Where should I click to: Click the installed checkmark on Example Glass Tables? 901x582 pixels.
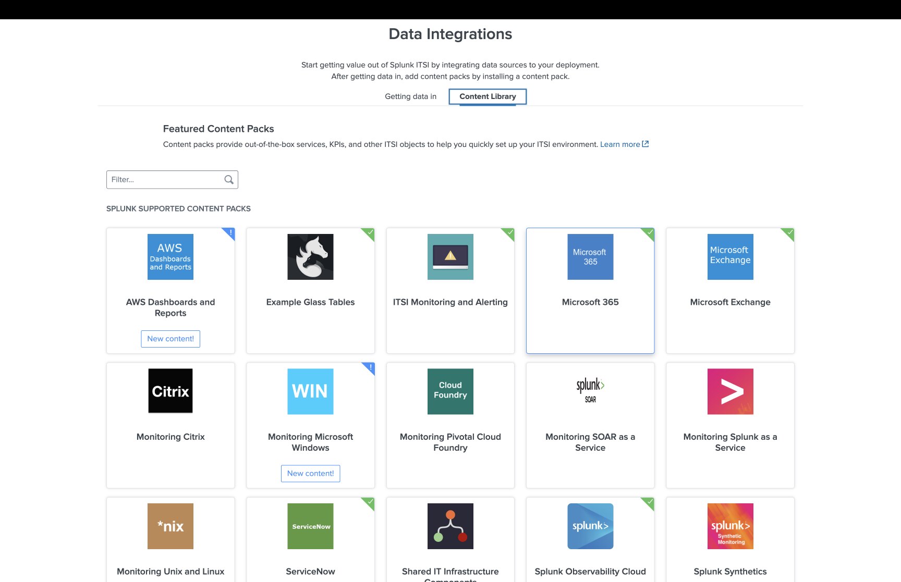(371, 233)
